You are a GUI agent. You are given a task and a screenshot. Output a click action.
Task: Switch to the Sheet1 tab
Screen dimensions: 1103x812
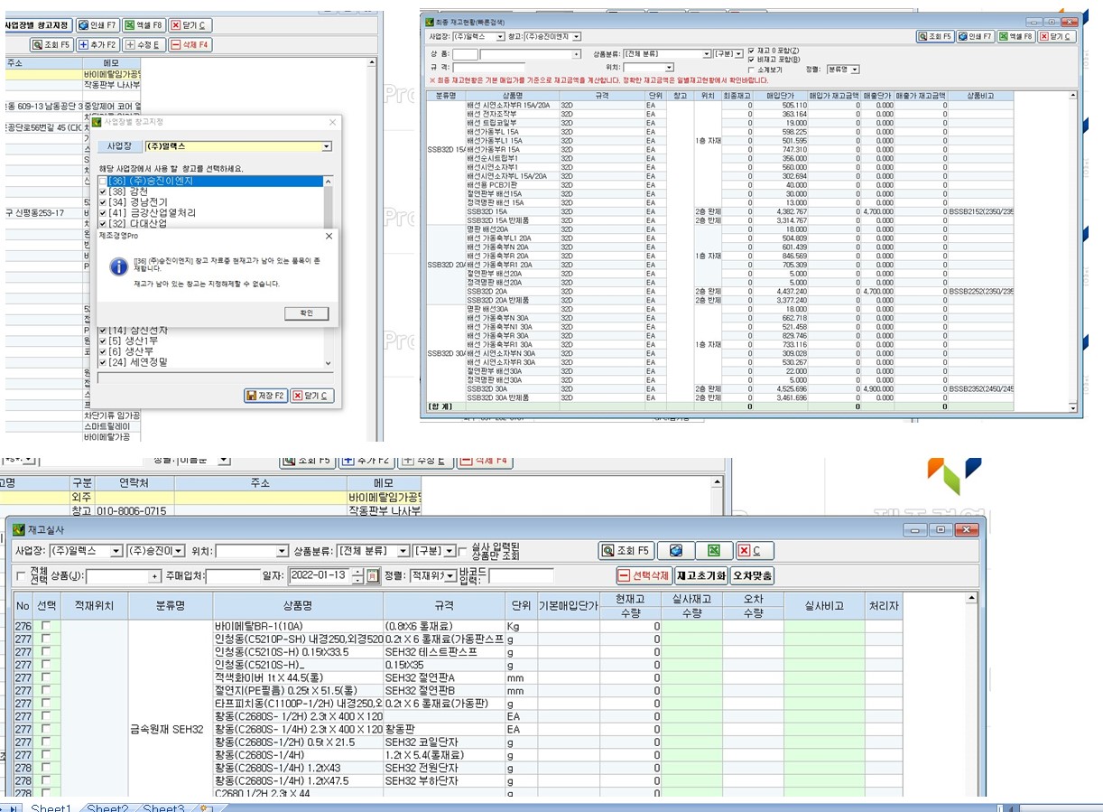50,807
